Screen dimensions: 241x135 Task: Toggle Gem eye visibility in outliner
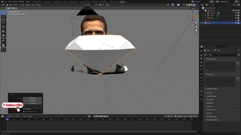coord(236,23)
